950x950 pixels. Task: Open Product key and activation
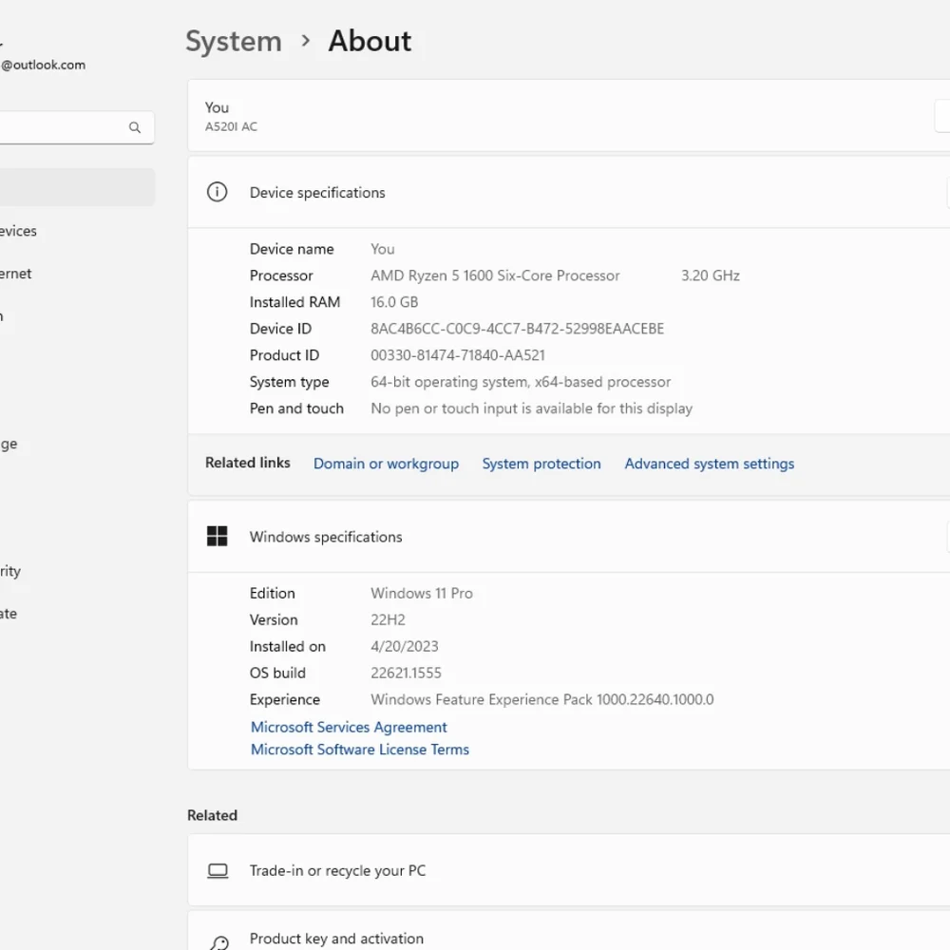point(569,932)
